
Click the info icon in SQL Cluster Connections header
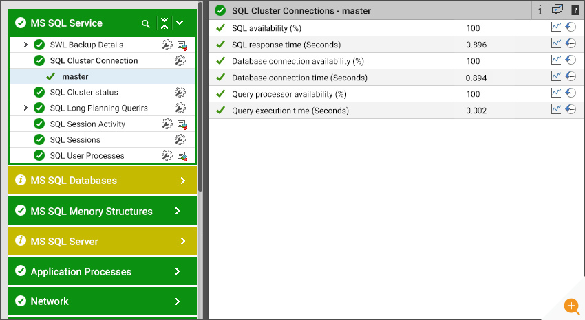click(x=540, y=10)
